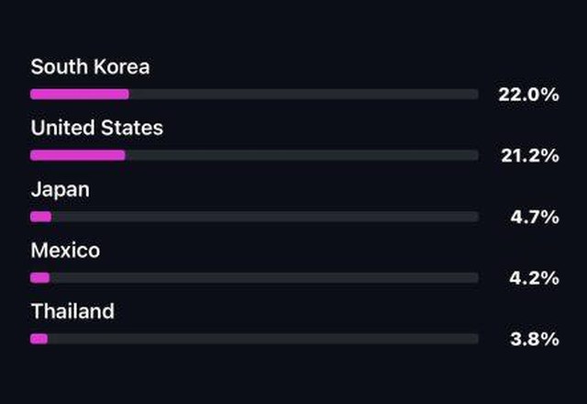
Task: Select the Thailand pink bar segment
Action: point(39,339)
